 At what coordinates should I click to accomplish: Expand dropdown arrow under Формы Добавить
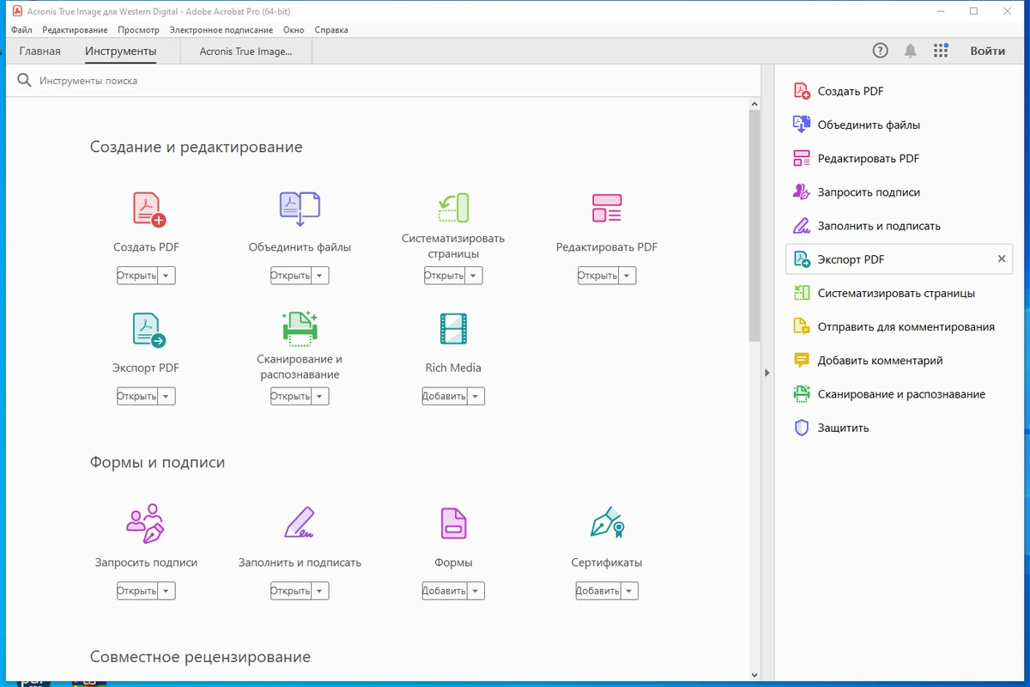click(476, 591)
